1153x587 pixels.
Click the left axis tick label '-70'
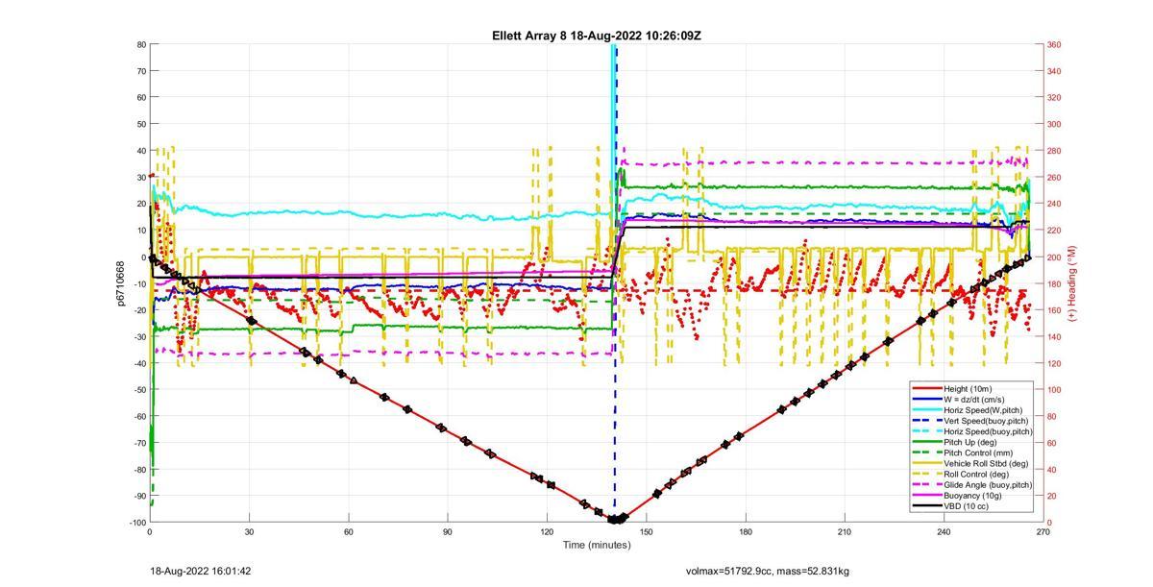tap(139, 442)
